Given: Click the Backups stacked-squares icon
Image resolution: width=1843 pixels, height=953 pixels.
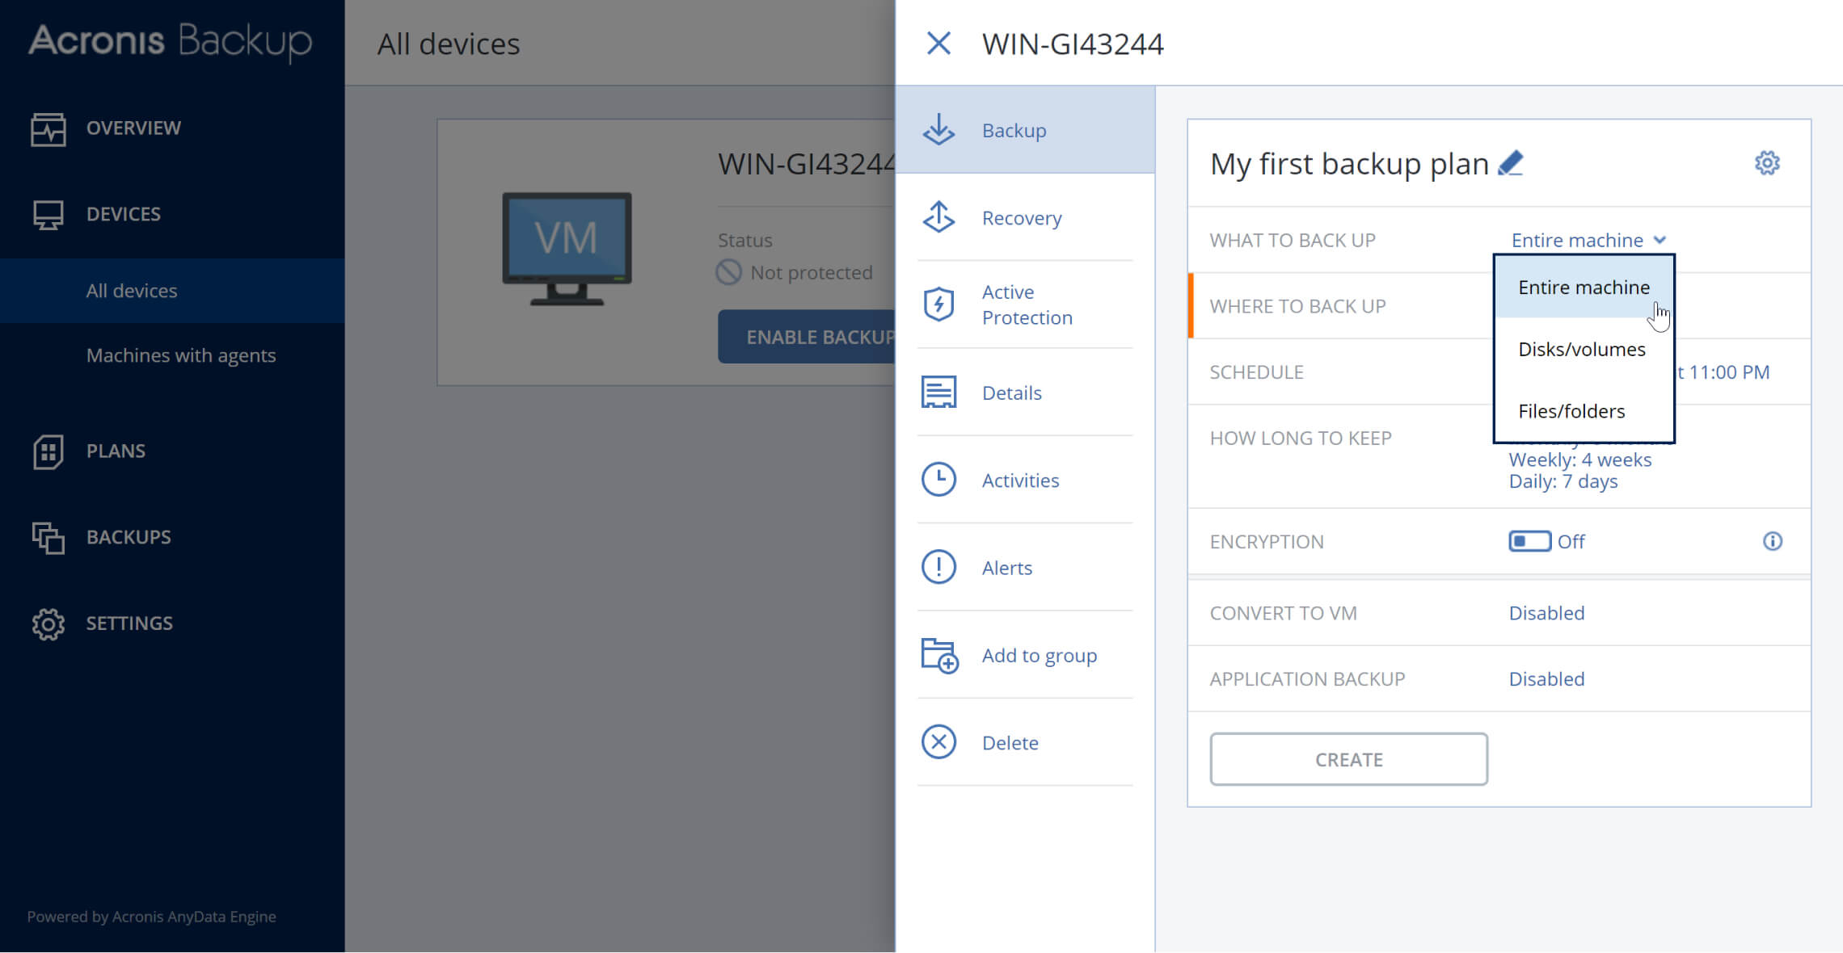Looking at the screenshot, I should 48,538.
